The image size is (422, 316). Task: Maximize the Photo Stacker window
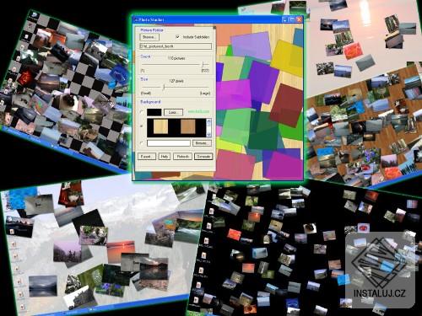point(292,19)
